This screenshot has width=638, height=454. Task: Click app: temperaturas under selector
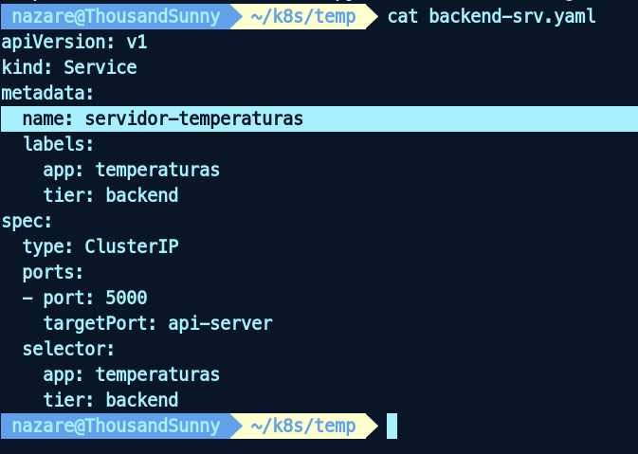click(x=131, y=374)
